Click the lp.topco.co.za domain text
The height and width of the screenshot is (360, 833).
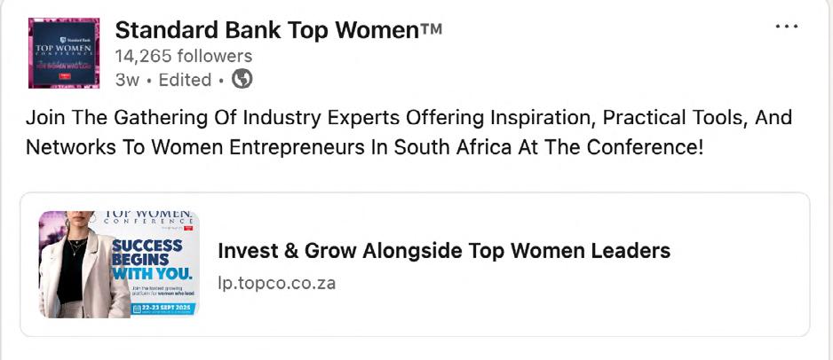276,283
